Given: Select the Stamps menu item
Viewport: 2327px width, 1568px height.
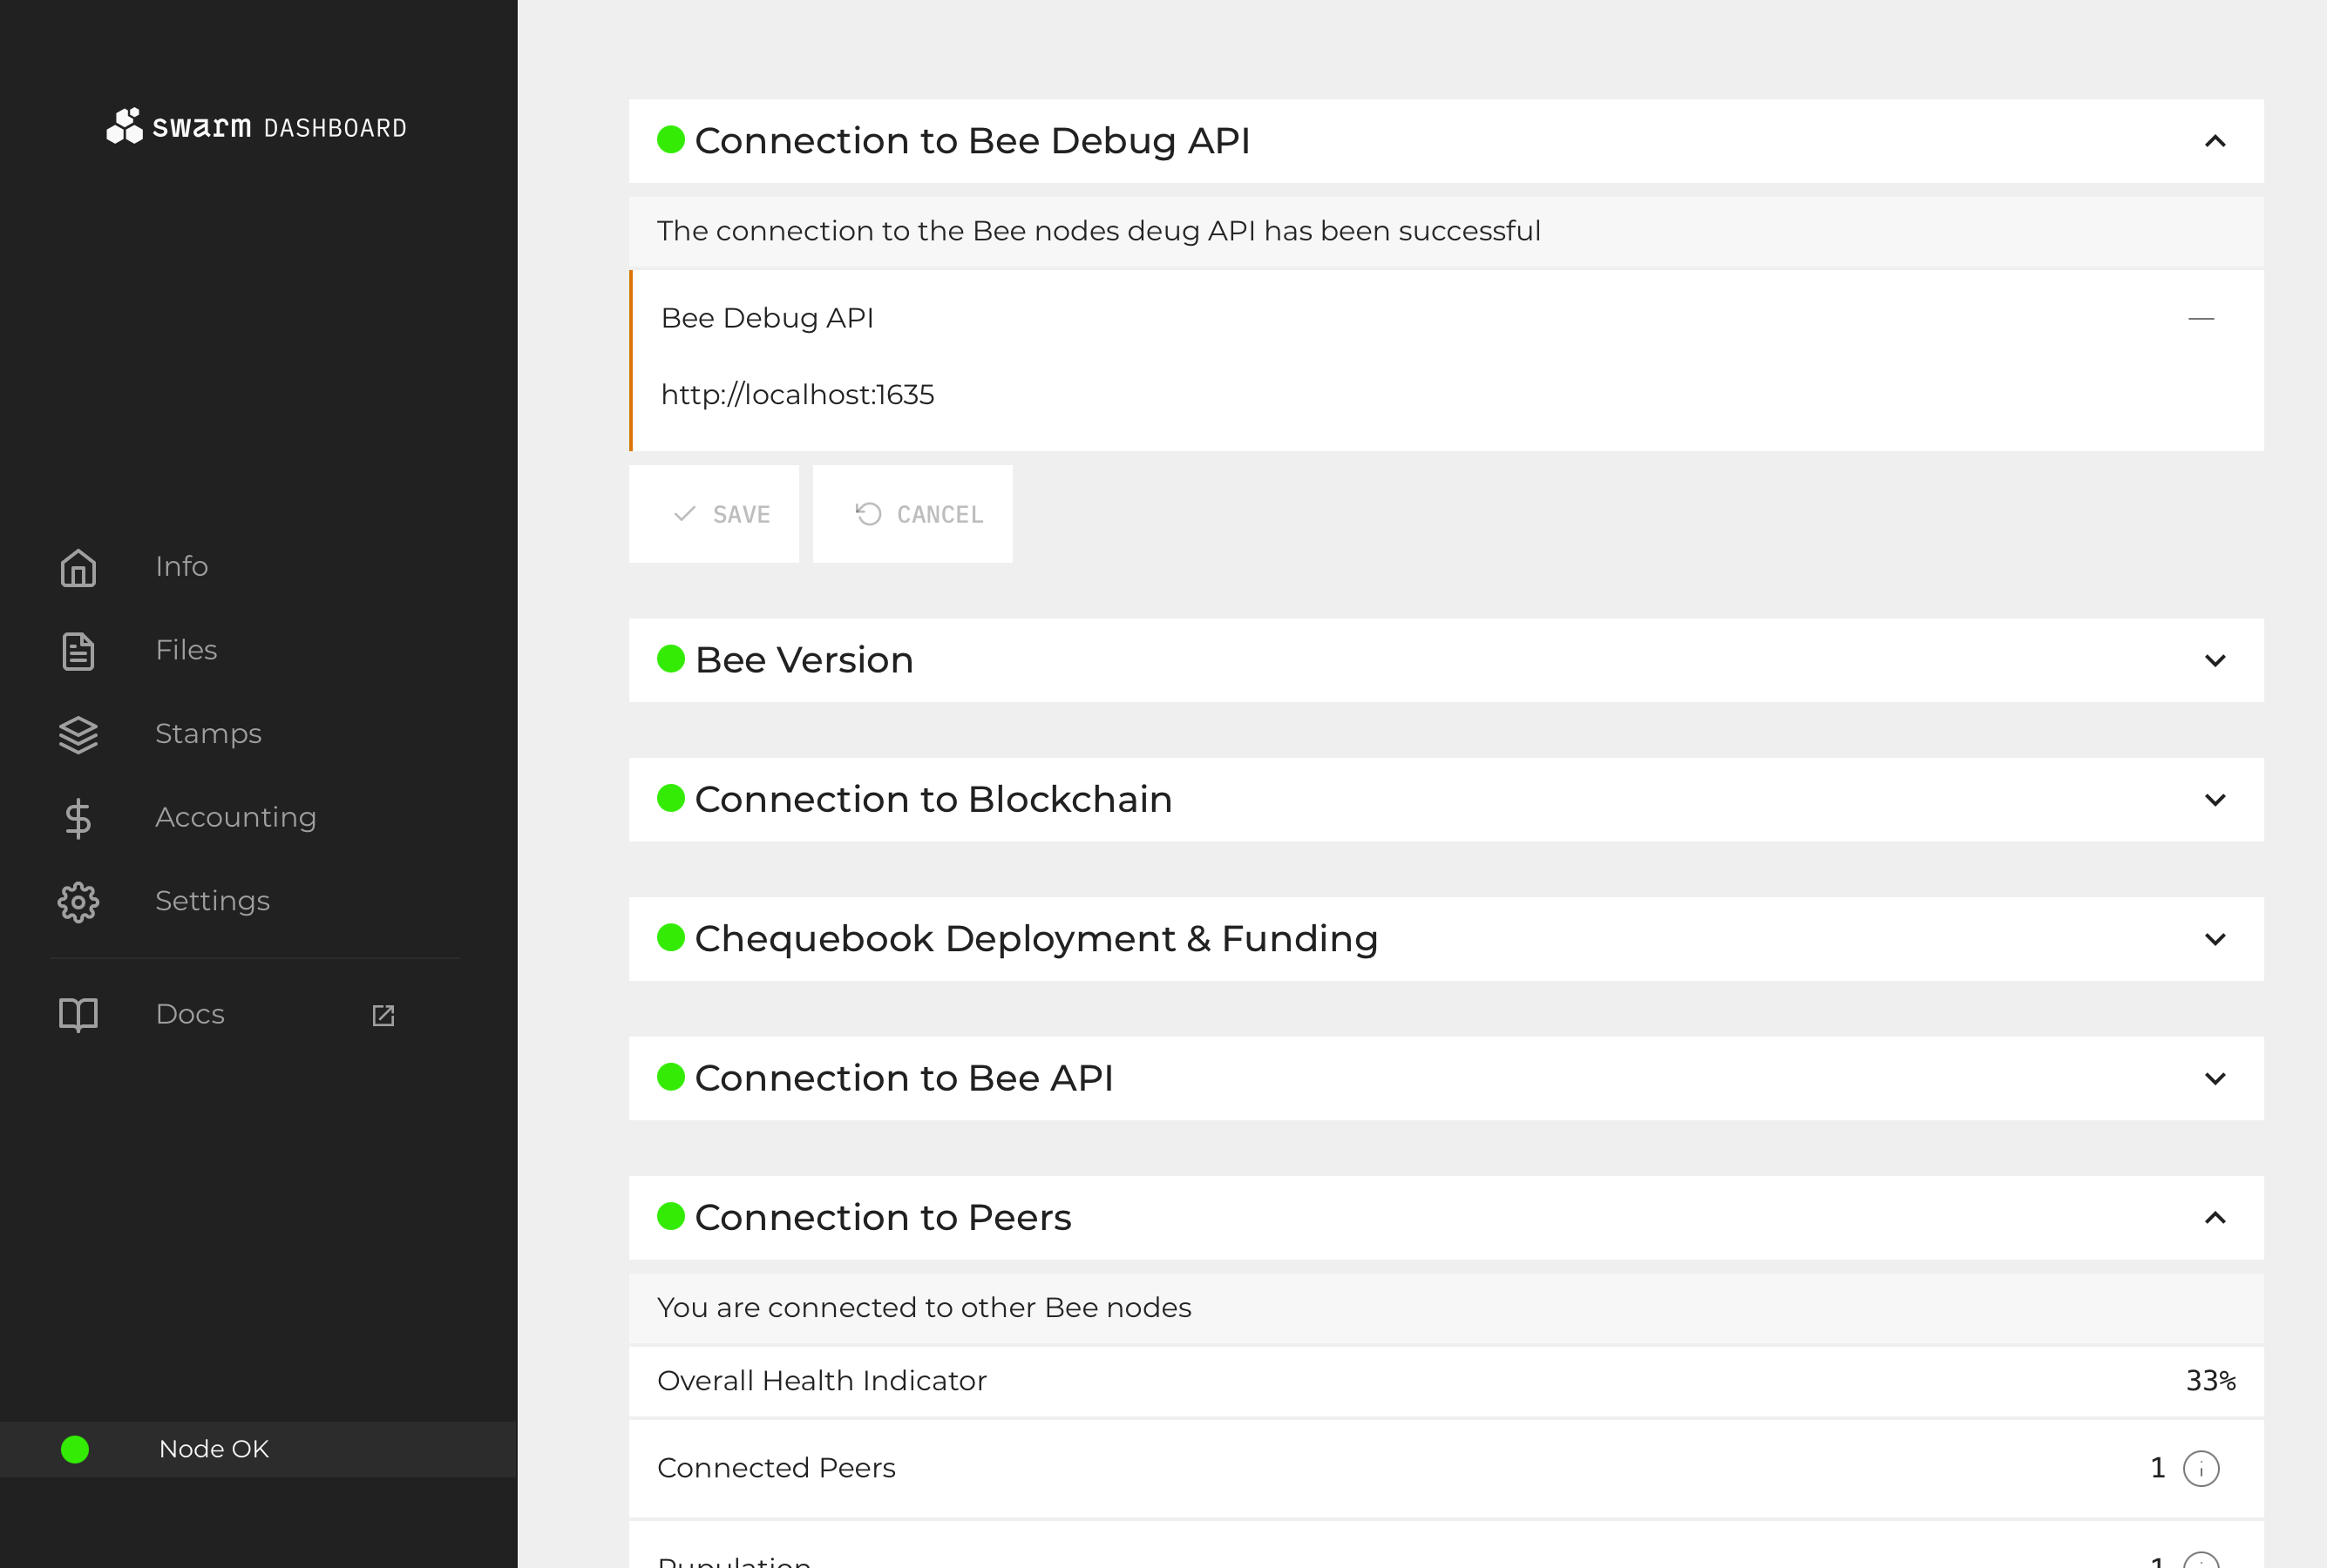Looking at the screenshot, I should pos(208,733).
